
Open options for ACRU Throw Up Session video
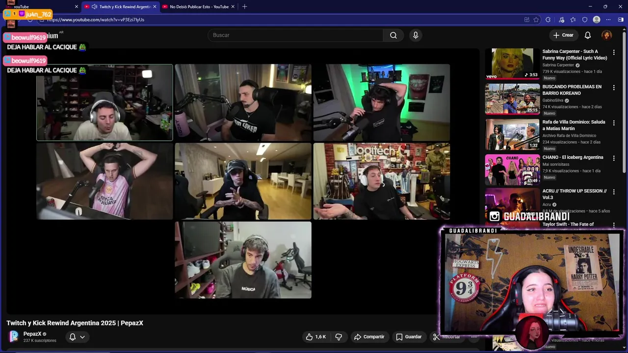614,192
